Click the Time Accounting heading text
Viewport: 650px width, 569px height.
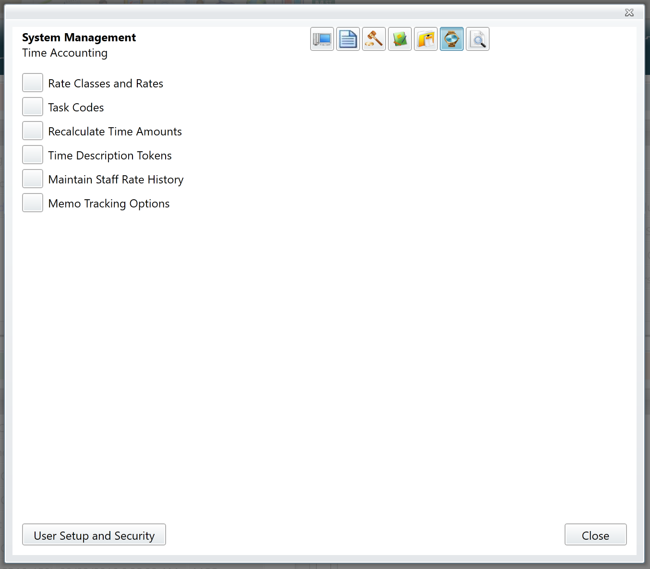tap(64, 53)
